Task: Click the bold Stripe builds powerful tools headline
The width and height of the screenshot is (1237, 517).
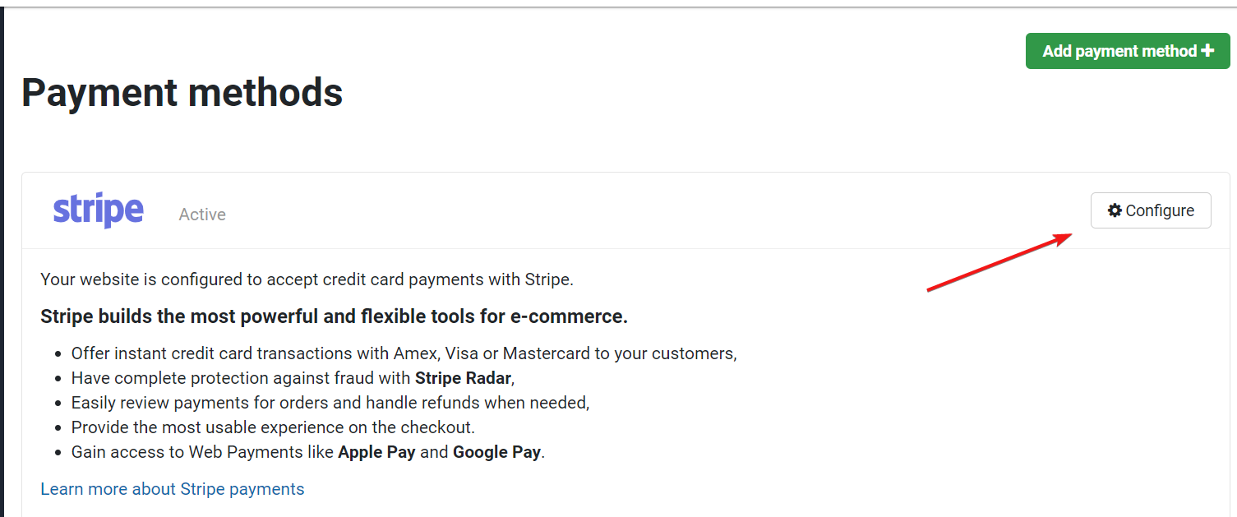Action: click(x=334, y=316)
